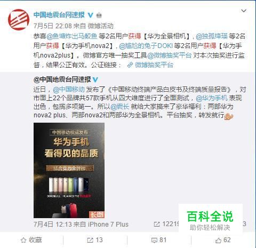
Task: Open comments with the 81 comment icon
Action: tap(159, 240)
